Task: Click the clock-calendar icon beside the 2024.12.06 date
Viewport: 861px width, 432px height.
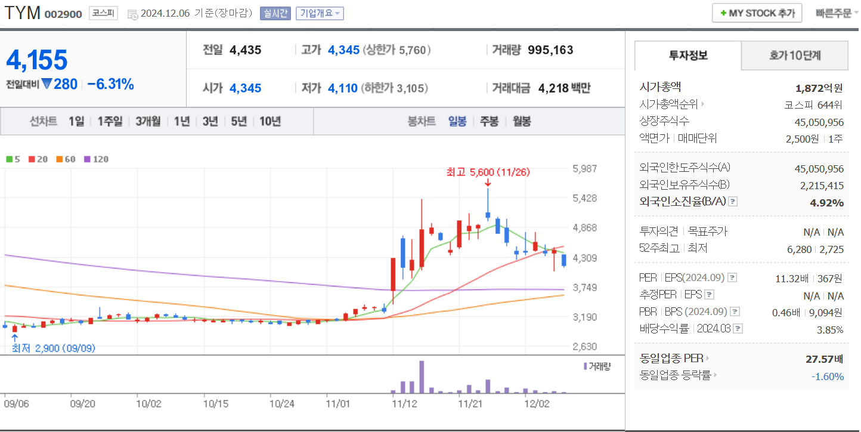Action: [132, 13]
